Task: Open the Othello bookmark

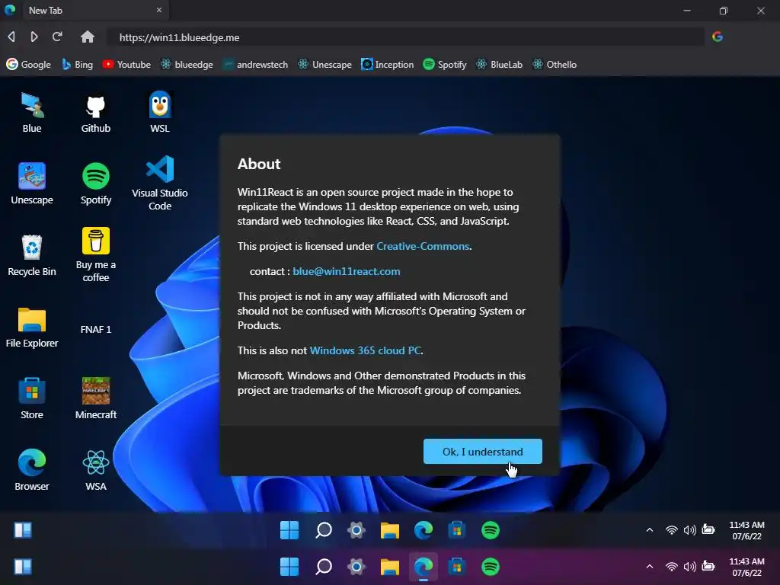Action: [x=555, y=65]
